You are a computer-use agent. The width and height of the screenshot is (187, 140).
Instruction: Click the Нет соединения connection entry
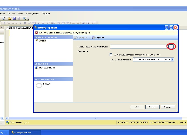(x=47, y=68)
